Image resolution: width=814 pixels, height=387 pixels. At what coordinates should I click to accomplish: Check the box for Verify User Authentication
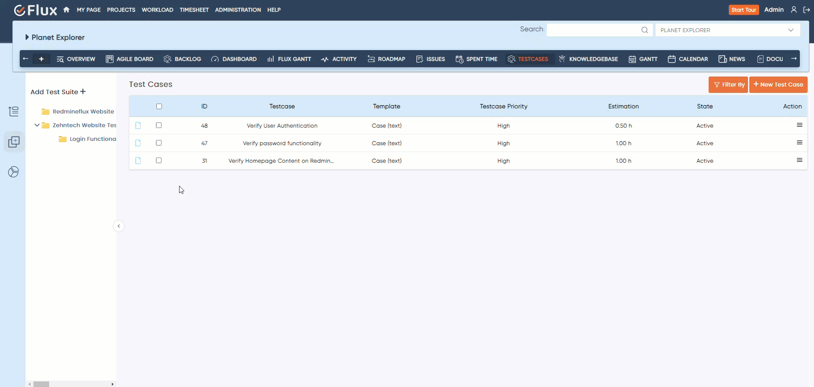[x=159, y=125]
